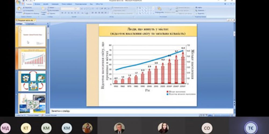The width and height of the screenshot is (269, 134).
Task: Click the Find (Найти) binoculars icon
Action: point(196,8)
